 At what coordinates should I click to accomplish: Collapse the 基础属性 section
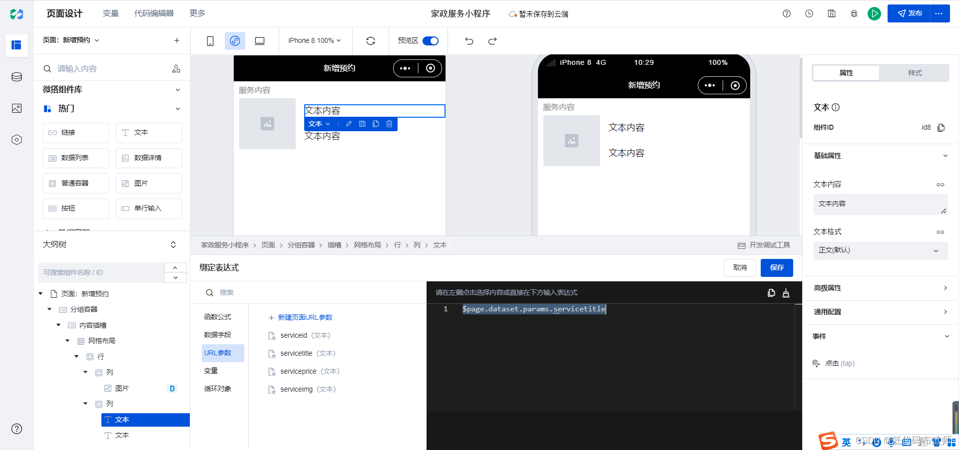pyautogui.click(x=945, y=156)
